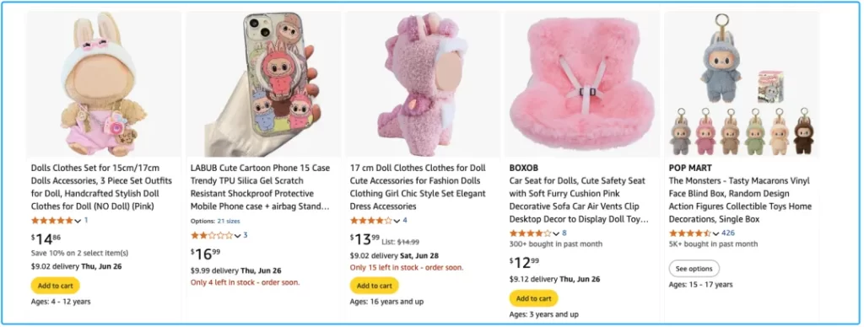This screenshot has width=864, height=327.
Task: Add 17 cm Doll Clothes to cart
Action: point(374,286)
